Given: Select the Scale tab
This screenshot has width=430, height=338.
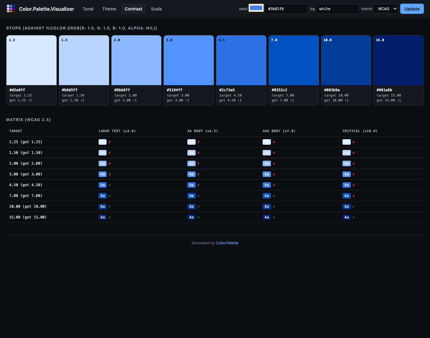Looking at the screenshot, I should click(x=156, y=9).
